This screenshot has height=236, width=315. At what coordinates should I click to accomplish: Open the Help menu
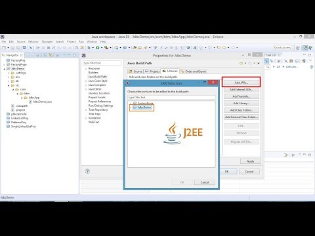[x=103, y=41]
